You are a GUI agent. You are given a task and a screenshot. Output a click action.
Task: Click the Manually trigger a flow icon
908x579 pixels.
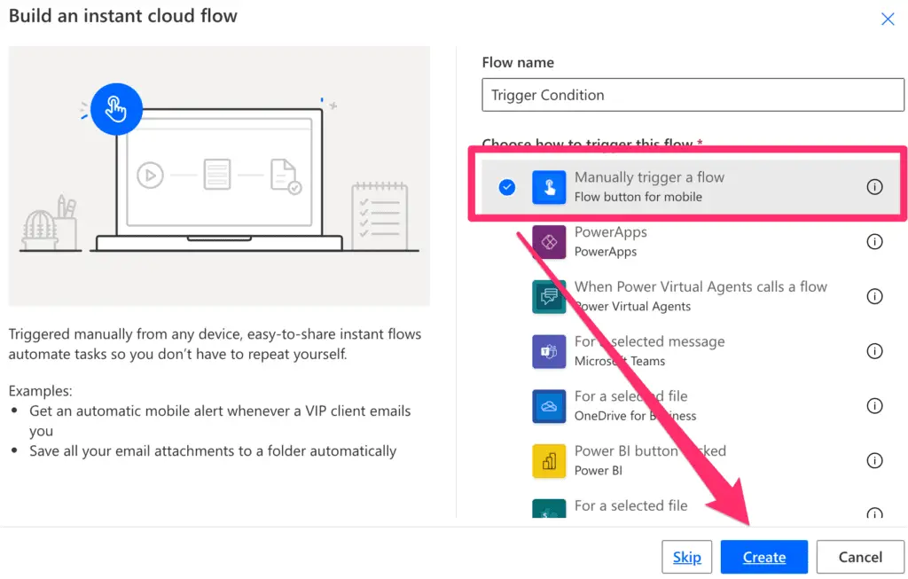coord(549,185)
